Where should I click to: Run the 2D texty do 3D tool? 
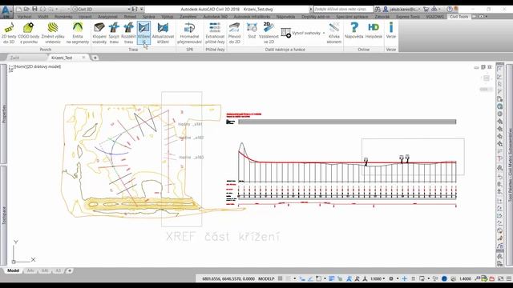(x=9, y=33)
